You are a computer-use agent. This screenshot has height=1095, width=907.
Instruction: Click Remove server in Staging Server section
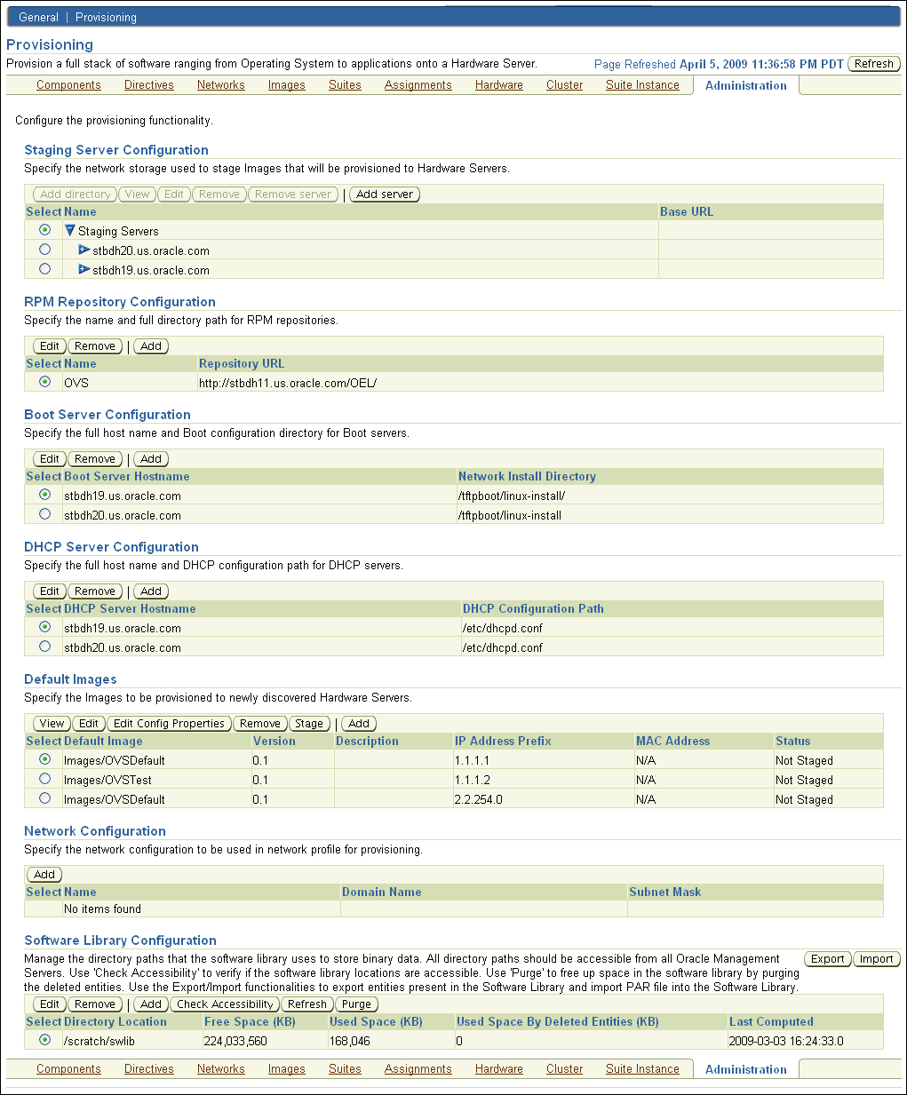coord(293,194)
